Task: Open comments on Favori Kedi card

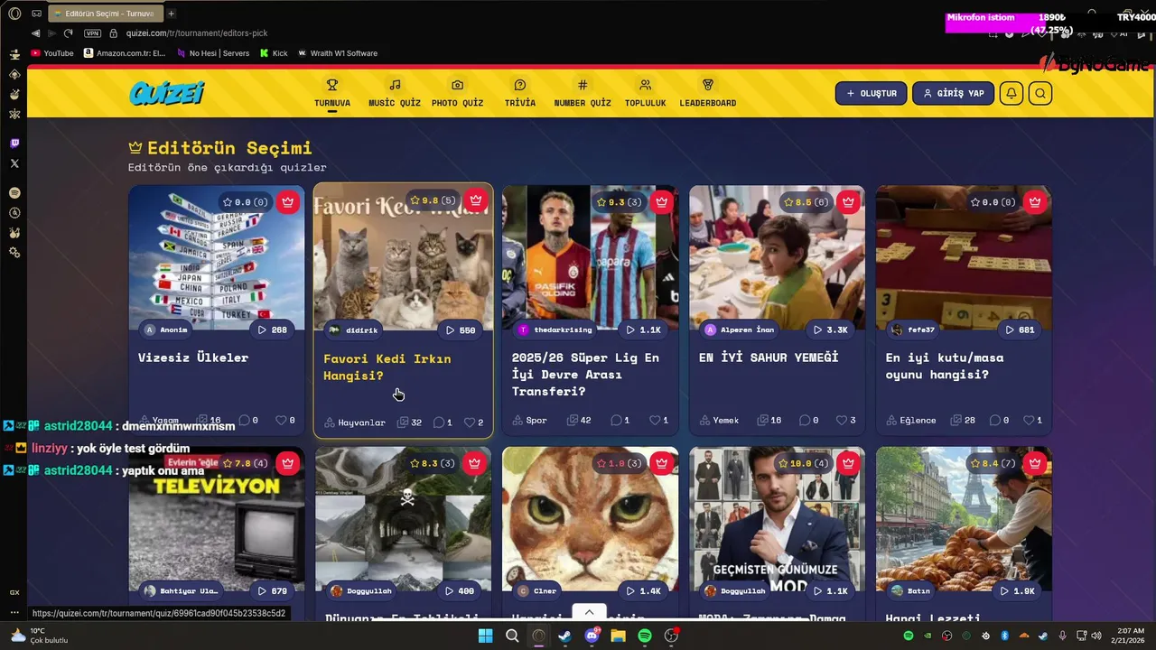Action: click(x=443, y=422)
